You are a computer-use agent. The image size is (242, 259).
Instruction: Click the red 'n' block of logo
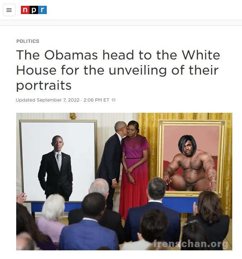pyautogui.click(x=25, y=10)
